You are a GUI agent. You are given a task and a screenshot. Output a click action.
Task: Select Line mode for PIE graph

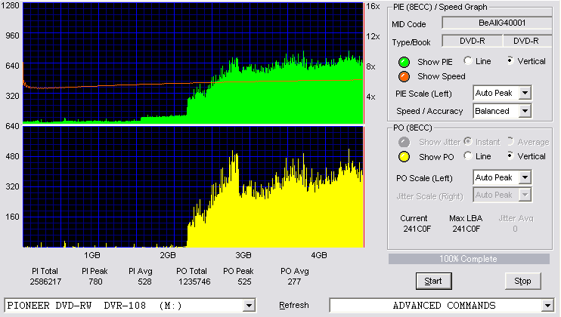coord(467,60)
